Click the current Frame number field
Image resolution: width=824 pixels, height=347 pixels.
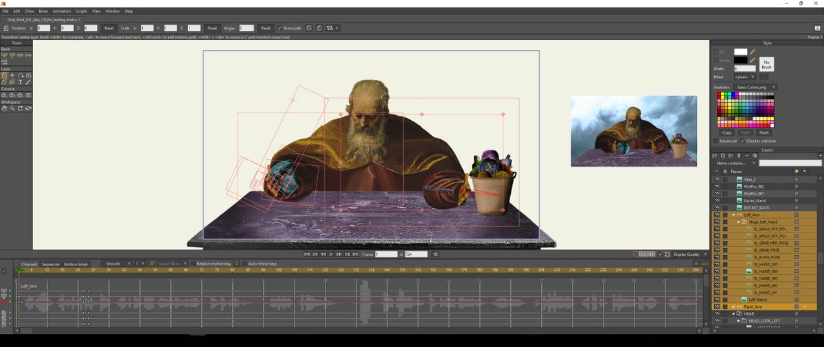pyautogui.click(x=387, y=254)
